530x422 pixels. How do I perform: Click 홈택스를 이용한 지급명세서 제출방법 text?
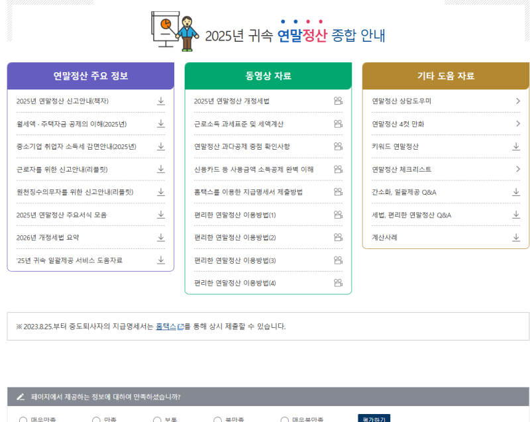tap(248, 192)
